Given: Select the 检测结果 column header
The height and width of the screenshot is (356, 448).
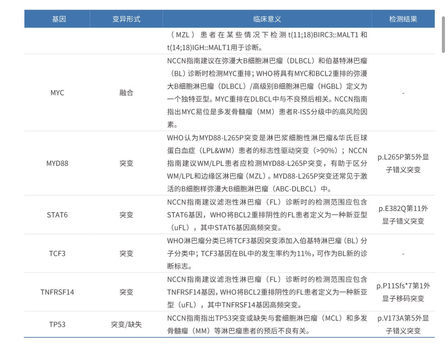Looking at the screenshot, I should coord(403,19).
